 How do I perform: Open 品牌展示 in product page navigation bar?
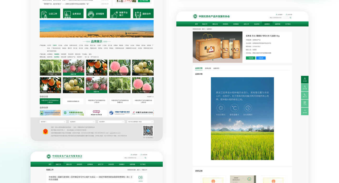[x=267, y=24]
